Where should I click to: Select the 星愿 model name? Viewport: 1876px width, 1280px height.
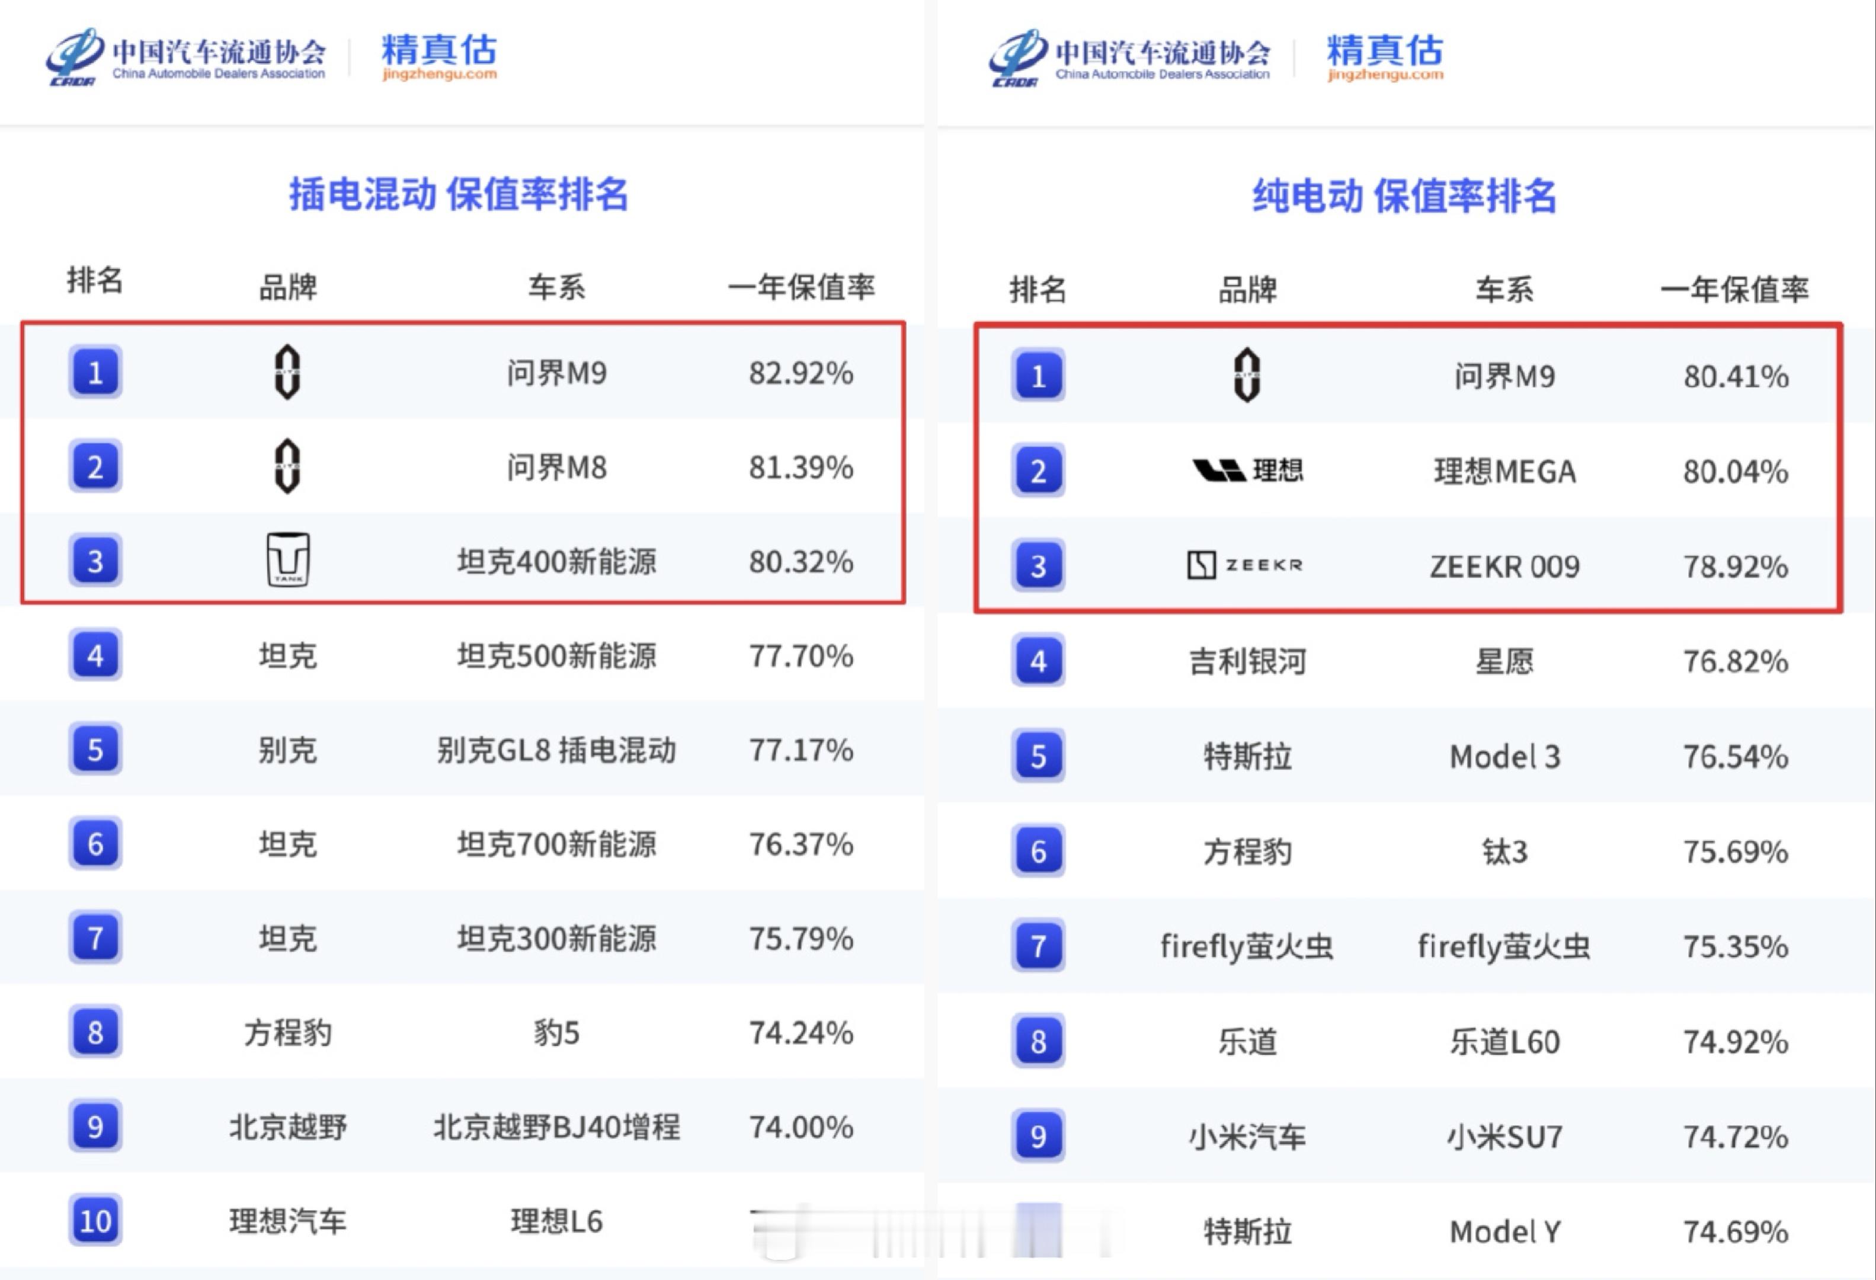pos(1504,661)
